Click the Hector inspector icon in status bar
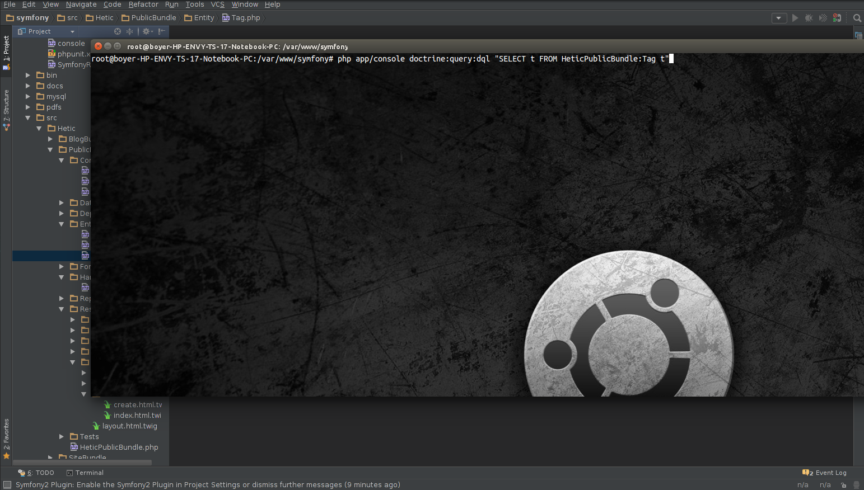The width and height of the screenshot is (864, 490). pos(856,485)
